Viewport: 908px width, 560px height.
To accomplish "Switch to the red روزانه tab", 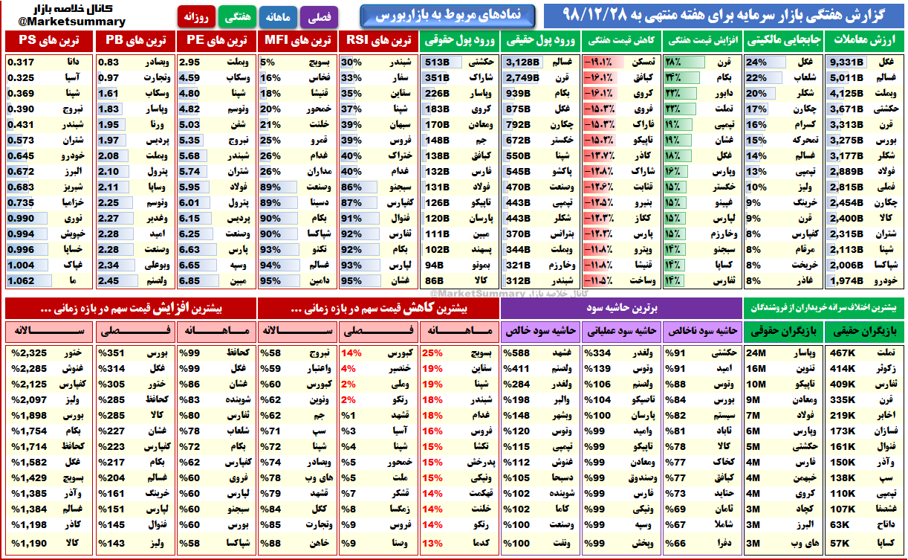I will (196, 16).
